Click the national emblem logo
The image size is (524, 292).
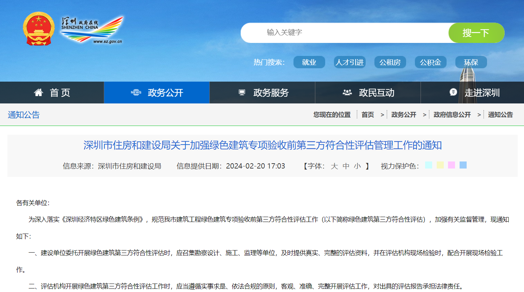tap(39, 29)
